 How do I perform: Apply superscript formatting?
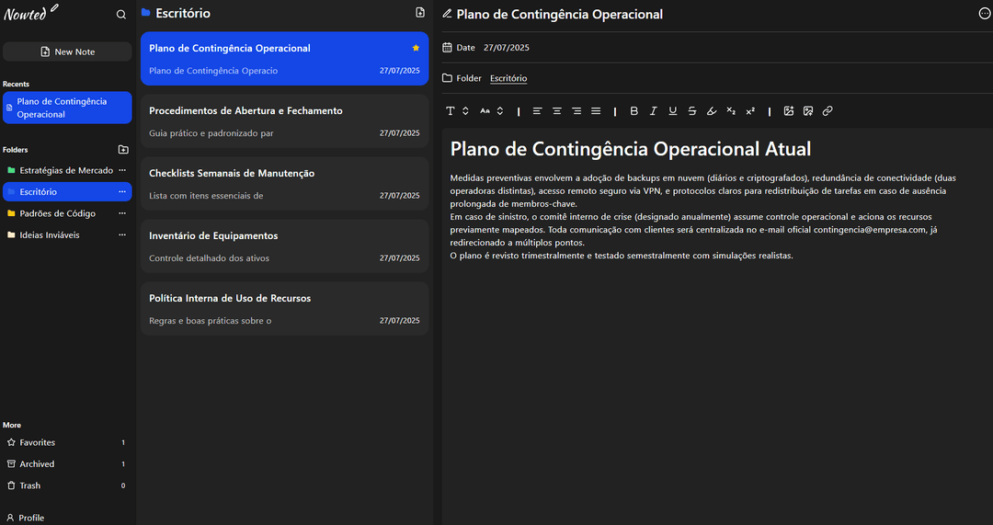pyautogui.click(x=750, y=111)
